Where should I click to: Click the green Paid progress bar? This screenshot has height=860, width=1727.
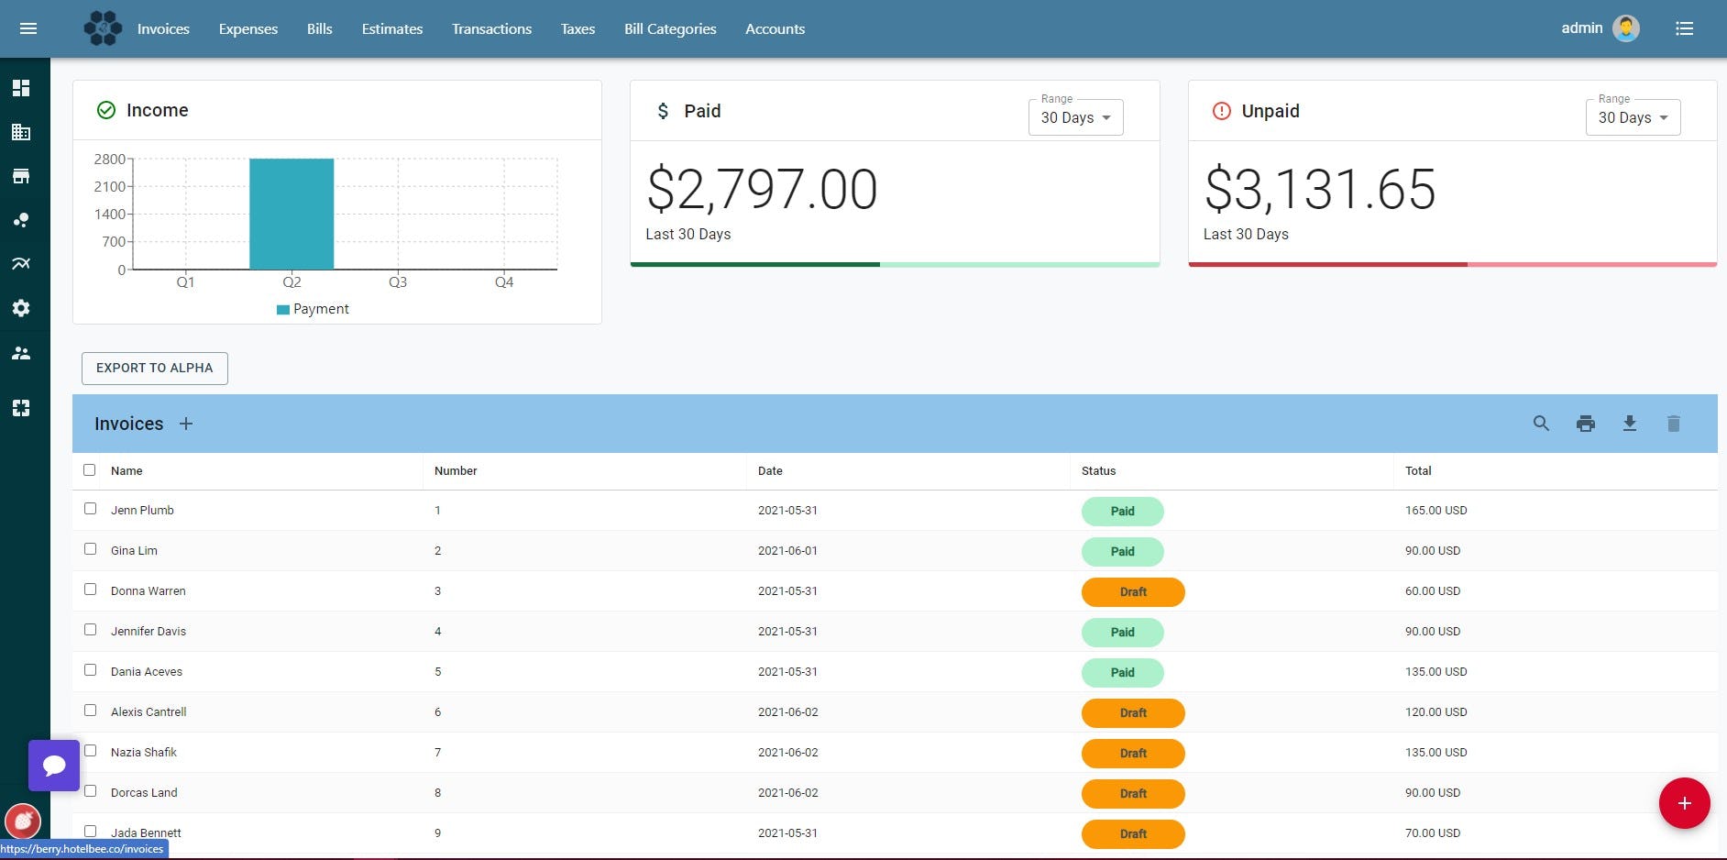pos(754,263)
